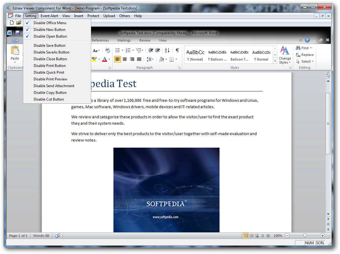Uncheck Disable New Button option
This screenshot has width=340, height=254.
coord(57,29)
